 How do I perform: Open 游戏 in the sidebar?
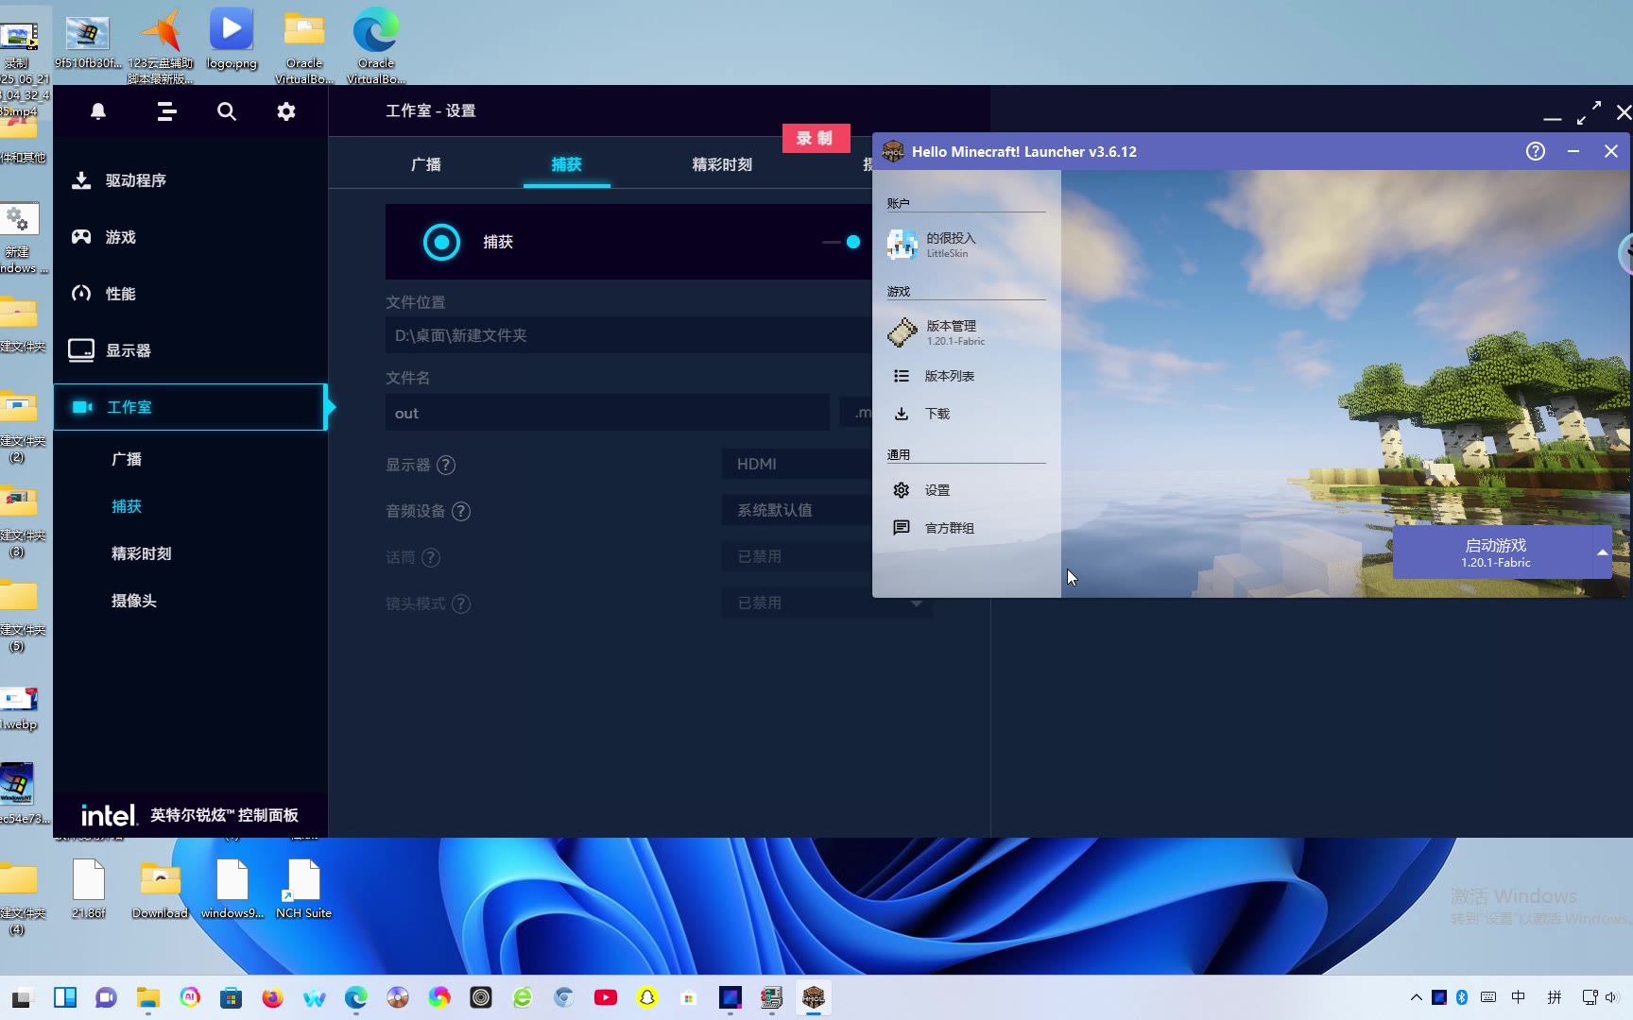pyautogui.click(x=190, y=237)
